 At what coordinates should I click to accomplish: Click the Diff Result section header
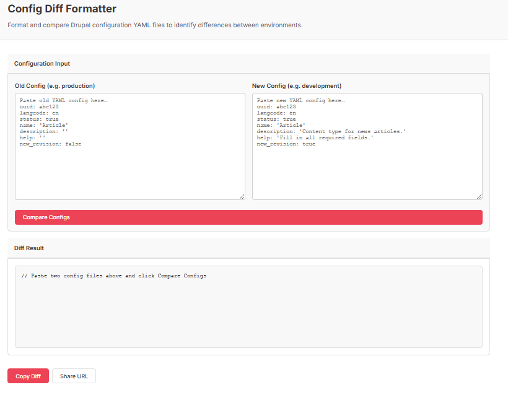tap(28, 248)
